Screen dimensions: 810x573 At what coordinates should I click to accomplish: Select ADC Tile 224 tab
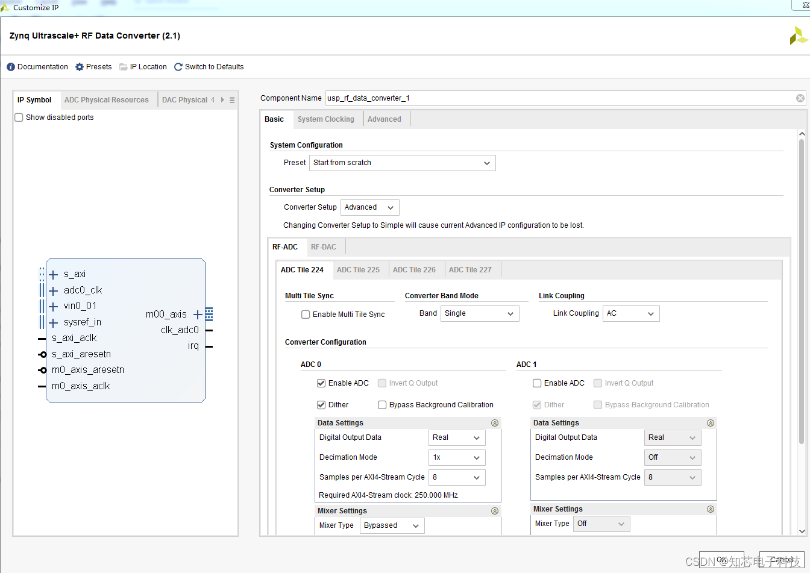[x=303, y=270]
